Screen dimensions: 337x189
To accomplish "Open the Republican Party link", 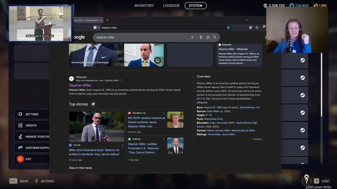I will [x=214, y=119].
